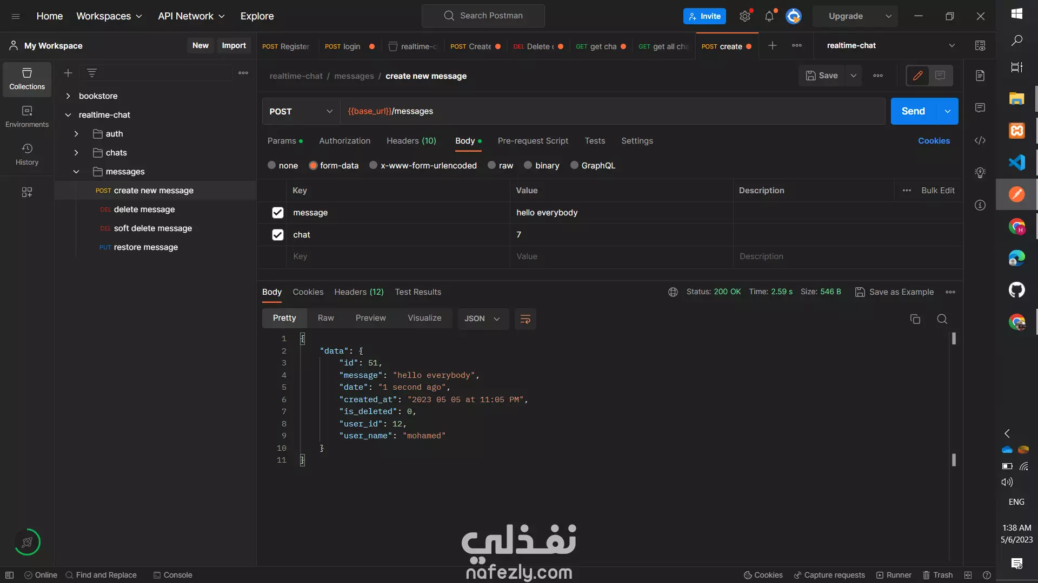Open the environment quick look icon

980,46
